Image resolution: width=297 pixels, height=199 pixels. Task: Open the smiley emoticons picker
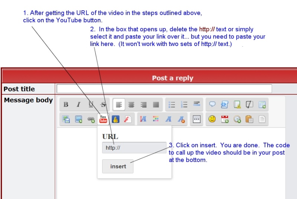(212, 119)
